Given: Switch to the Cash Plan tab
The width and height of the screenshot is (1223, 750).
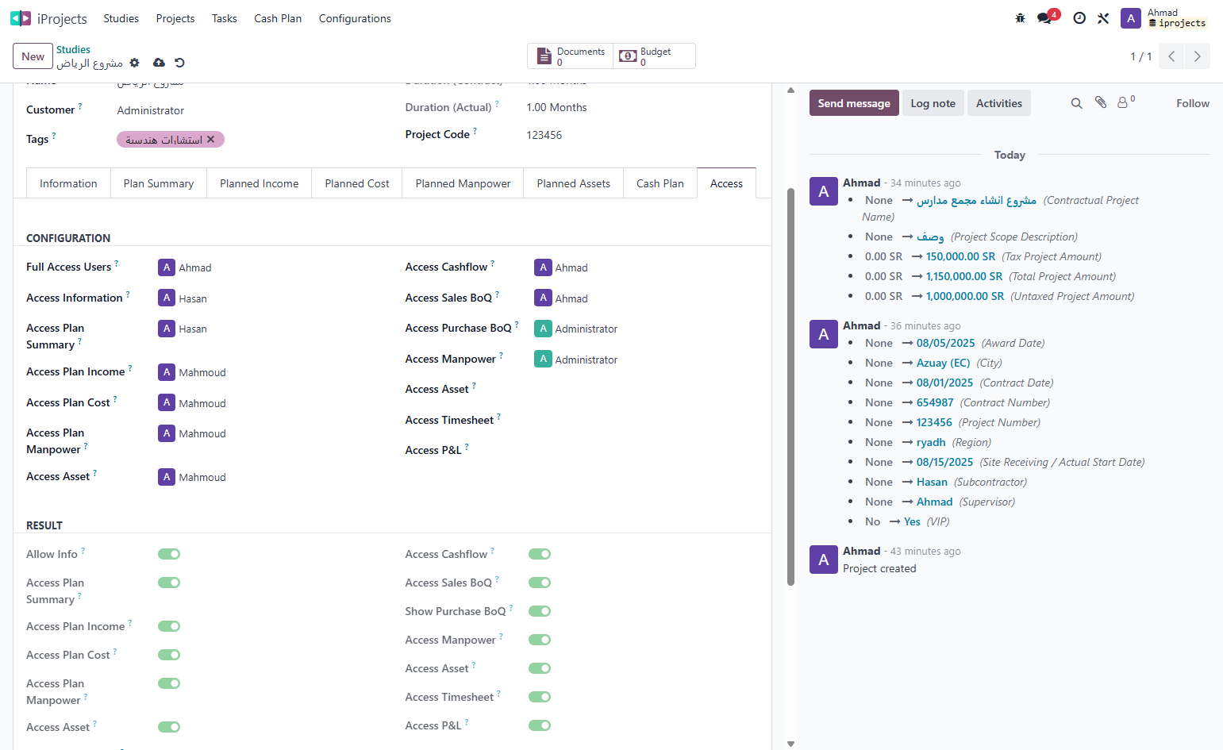Looking at the screenshot, I should pos(660,183).
